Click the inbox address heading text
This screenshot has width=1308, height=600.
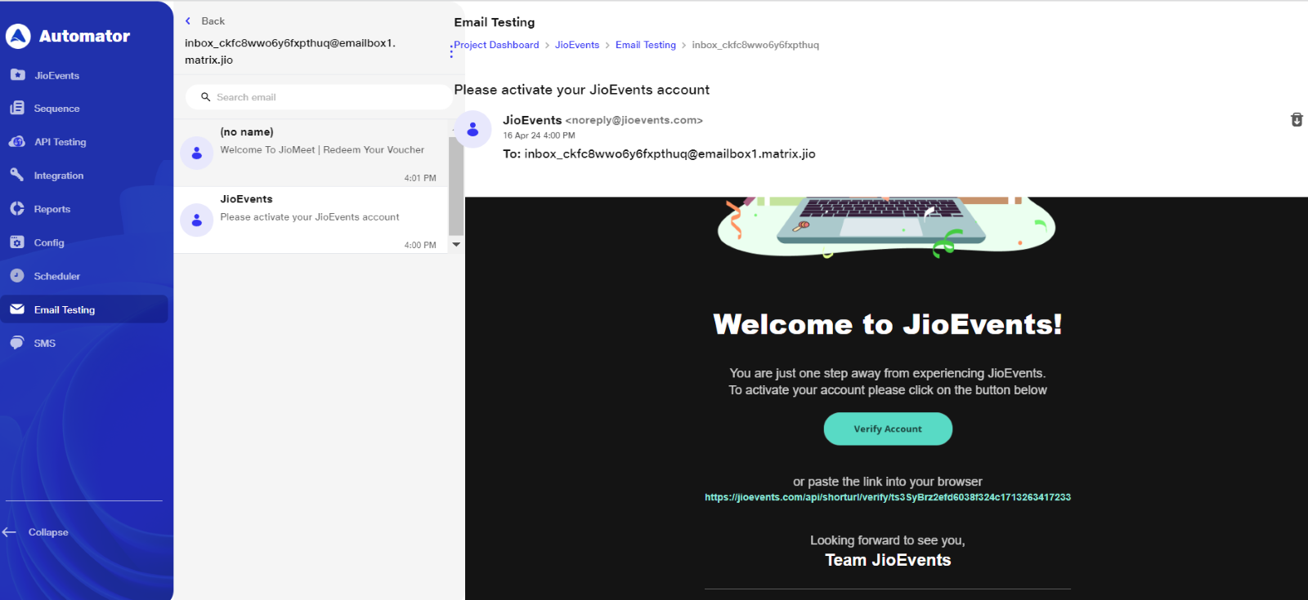(290, 51)
